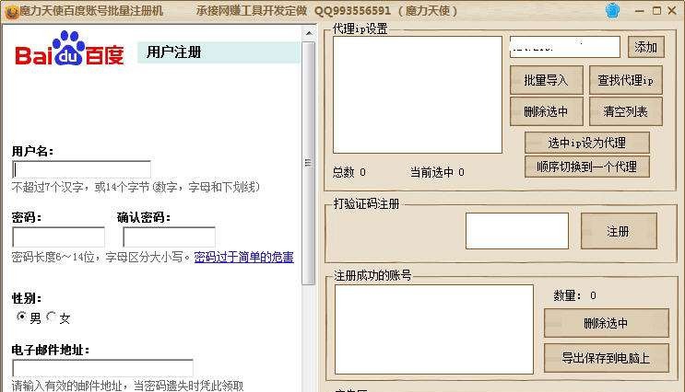The height and width of the screenshot is (392, 685).
Task: Click the 确认密码 input field
Action: (x=169, y=236)
